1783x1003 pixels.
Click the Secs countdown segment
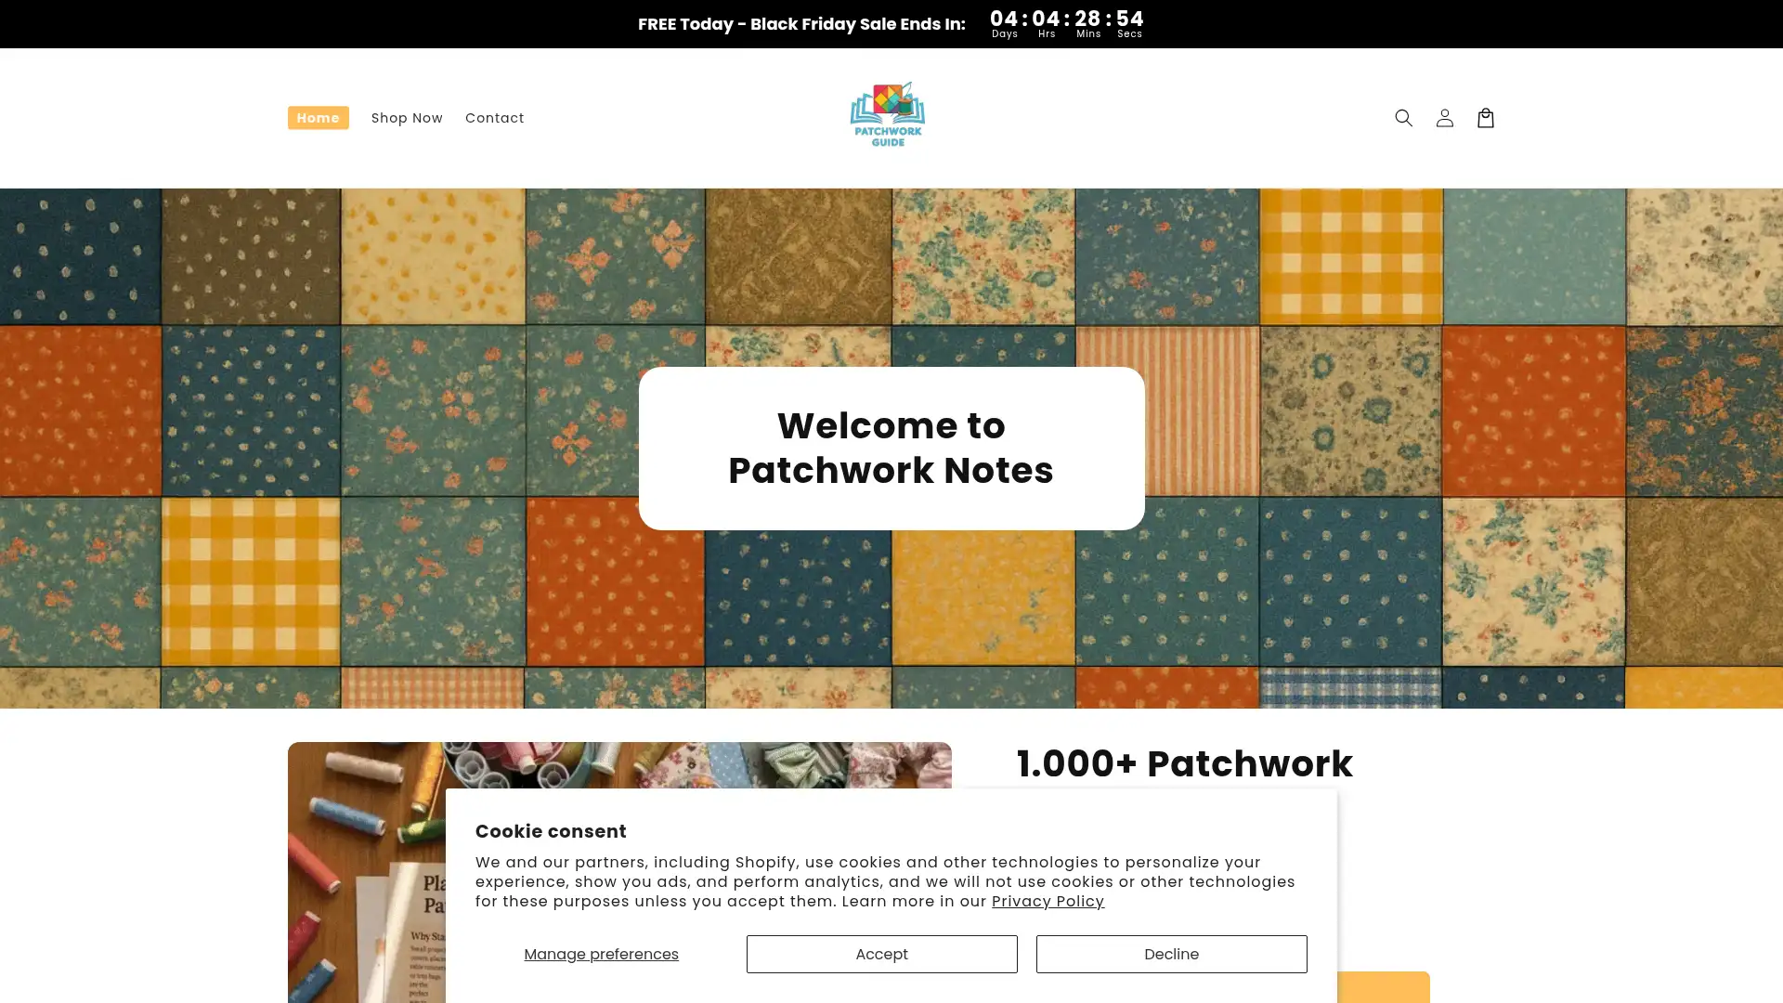(x=1129, y=23)
